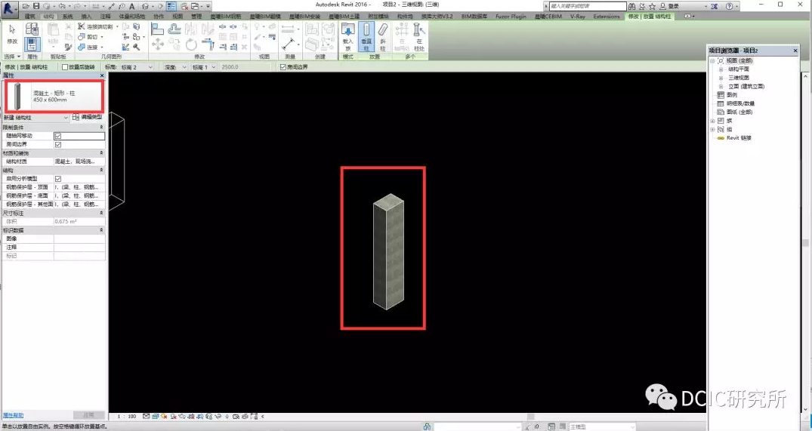Select the Text 'A' tool in quick access toolbar

[x=131, y=6]
